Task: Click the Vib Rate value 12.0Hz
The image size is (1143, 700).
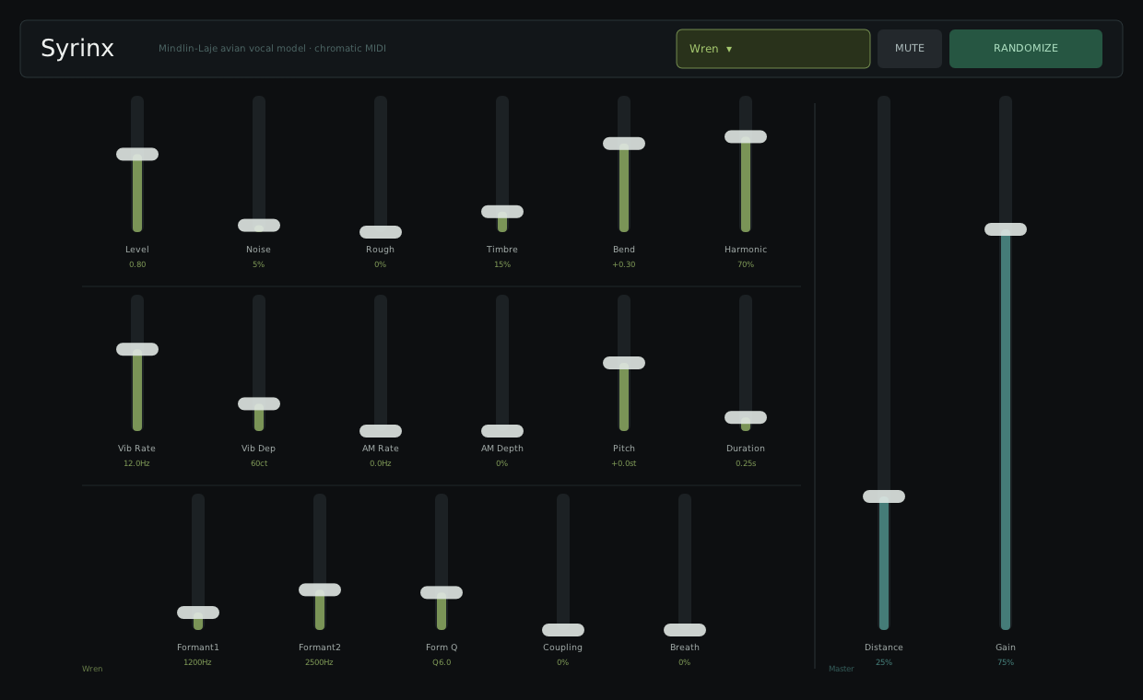Action: point(136,463)
